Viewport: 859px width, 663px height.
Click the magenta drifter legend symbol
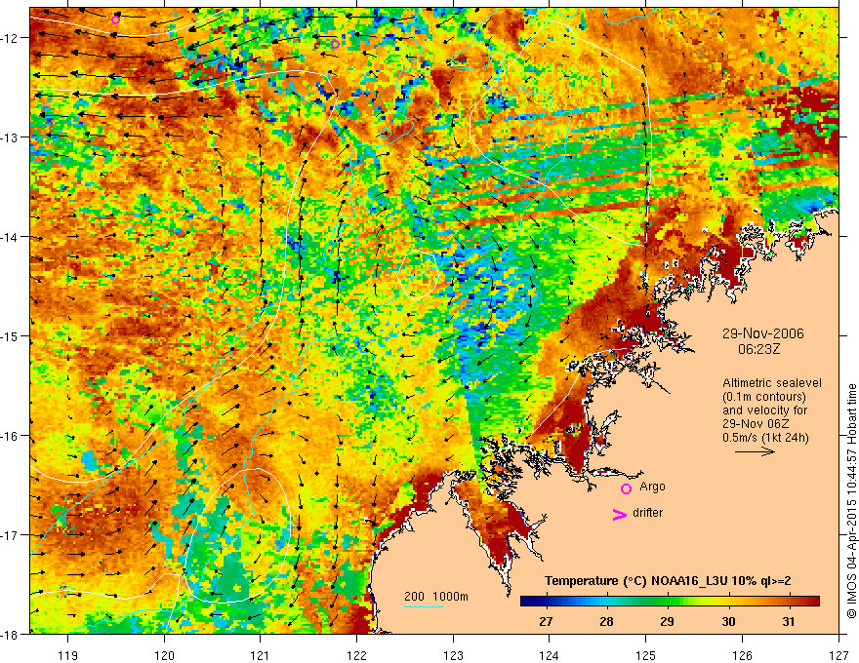click(619, 514)
